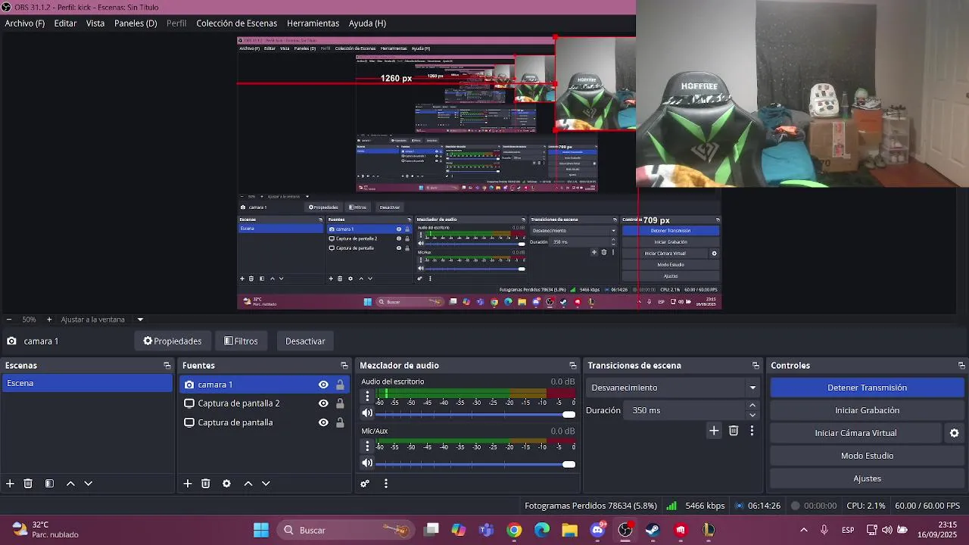Click Detener Transmisión button
This screenshot has width=969, height=545.
[x=867, y=388]
